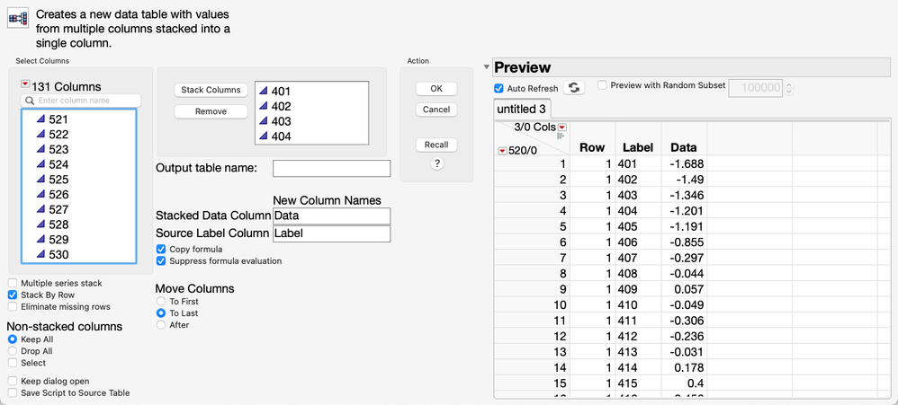Click continuous icon beside stacked column 403
Screen dimensions: 898x405
[x=263, y=121]
